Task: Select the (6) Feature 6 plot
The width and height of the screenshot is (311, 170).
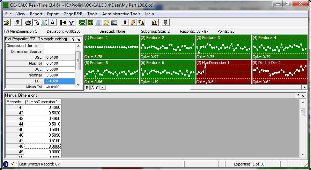Action: point(168,72)
